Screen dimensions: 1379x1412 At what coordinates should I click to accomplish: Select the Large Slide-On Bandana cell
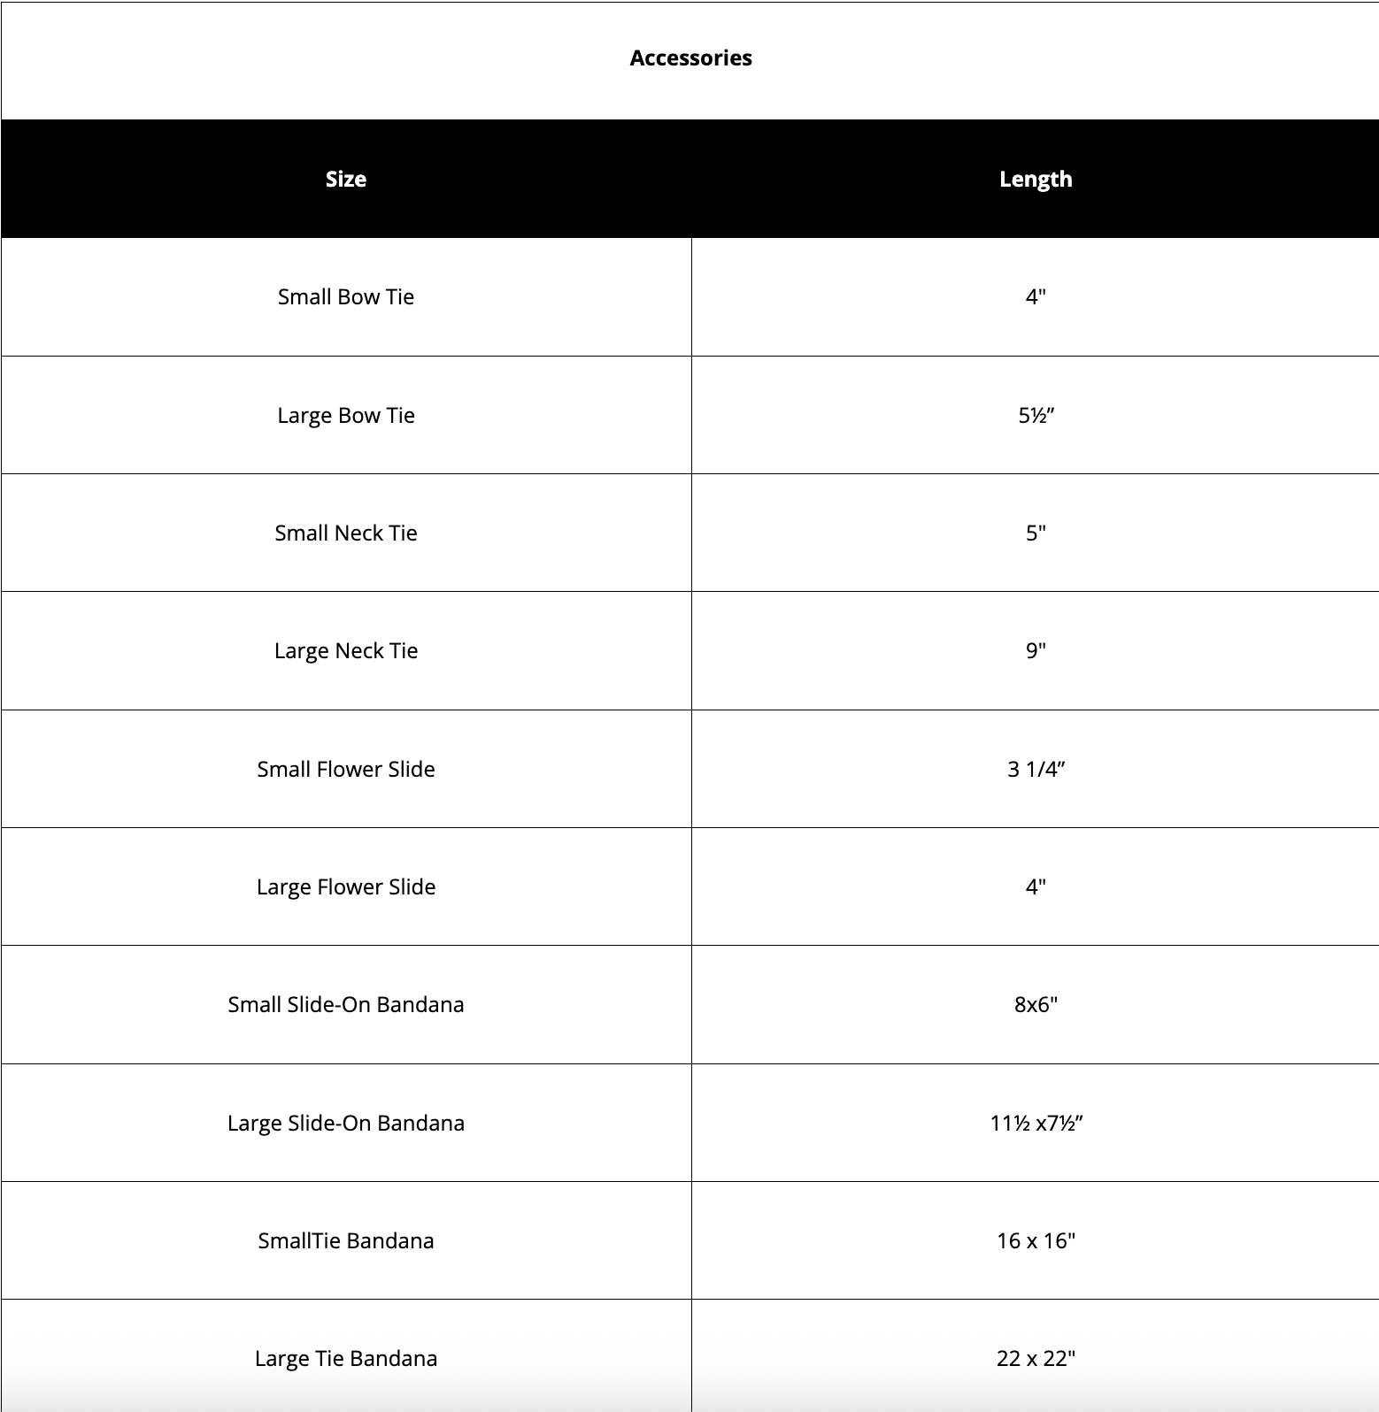[346, 1123]
